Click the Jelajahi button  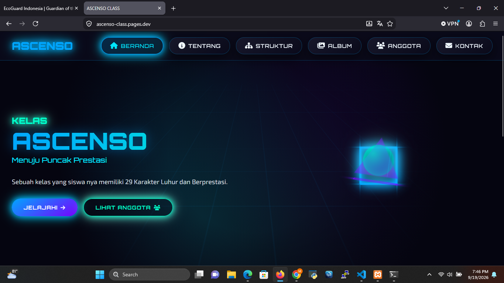[45, 207]
